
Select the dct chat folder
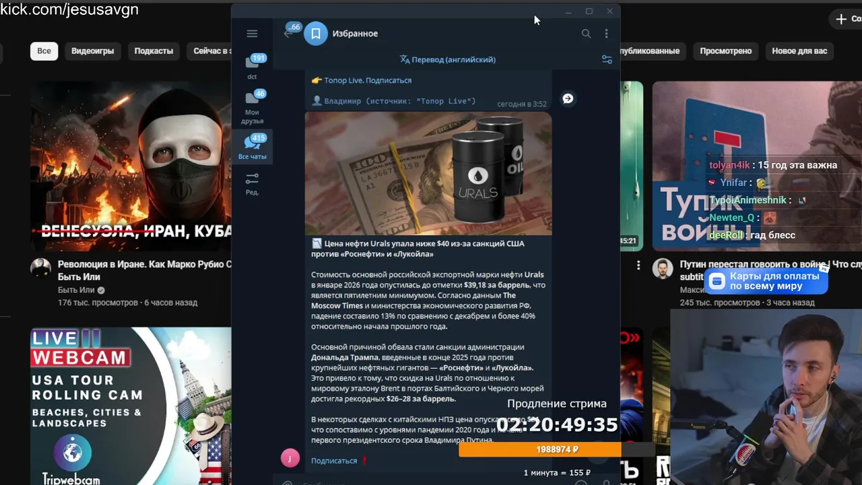coord(252,67)
